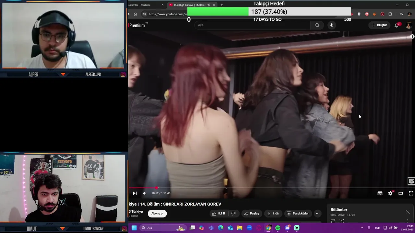Screen dimensions: 415x233
Task: Open the red U extension icon
Action: click(x=382, y=14)
